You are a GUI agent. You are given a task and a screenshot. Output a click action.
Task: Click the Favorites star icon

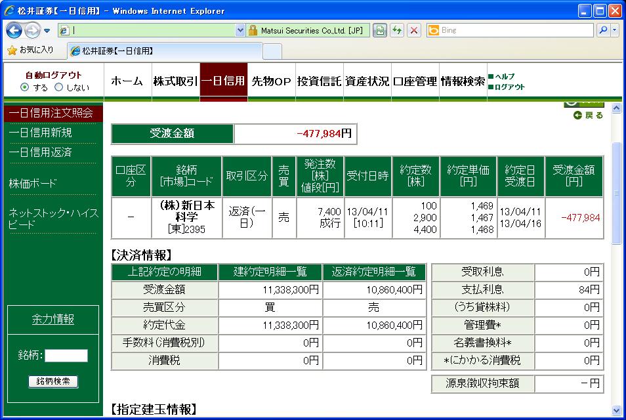coord(12,50)
